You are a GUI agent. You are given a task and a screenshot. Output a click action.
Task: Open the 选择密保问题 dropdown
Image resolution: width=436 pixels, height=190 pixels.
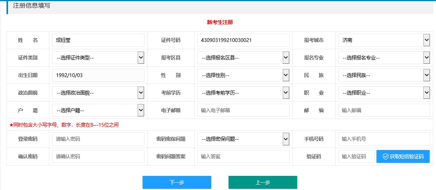(x=243, y=139)
